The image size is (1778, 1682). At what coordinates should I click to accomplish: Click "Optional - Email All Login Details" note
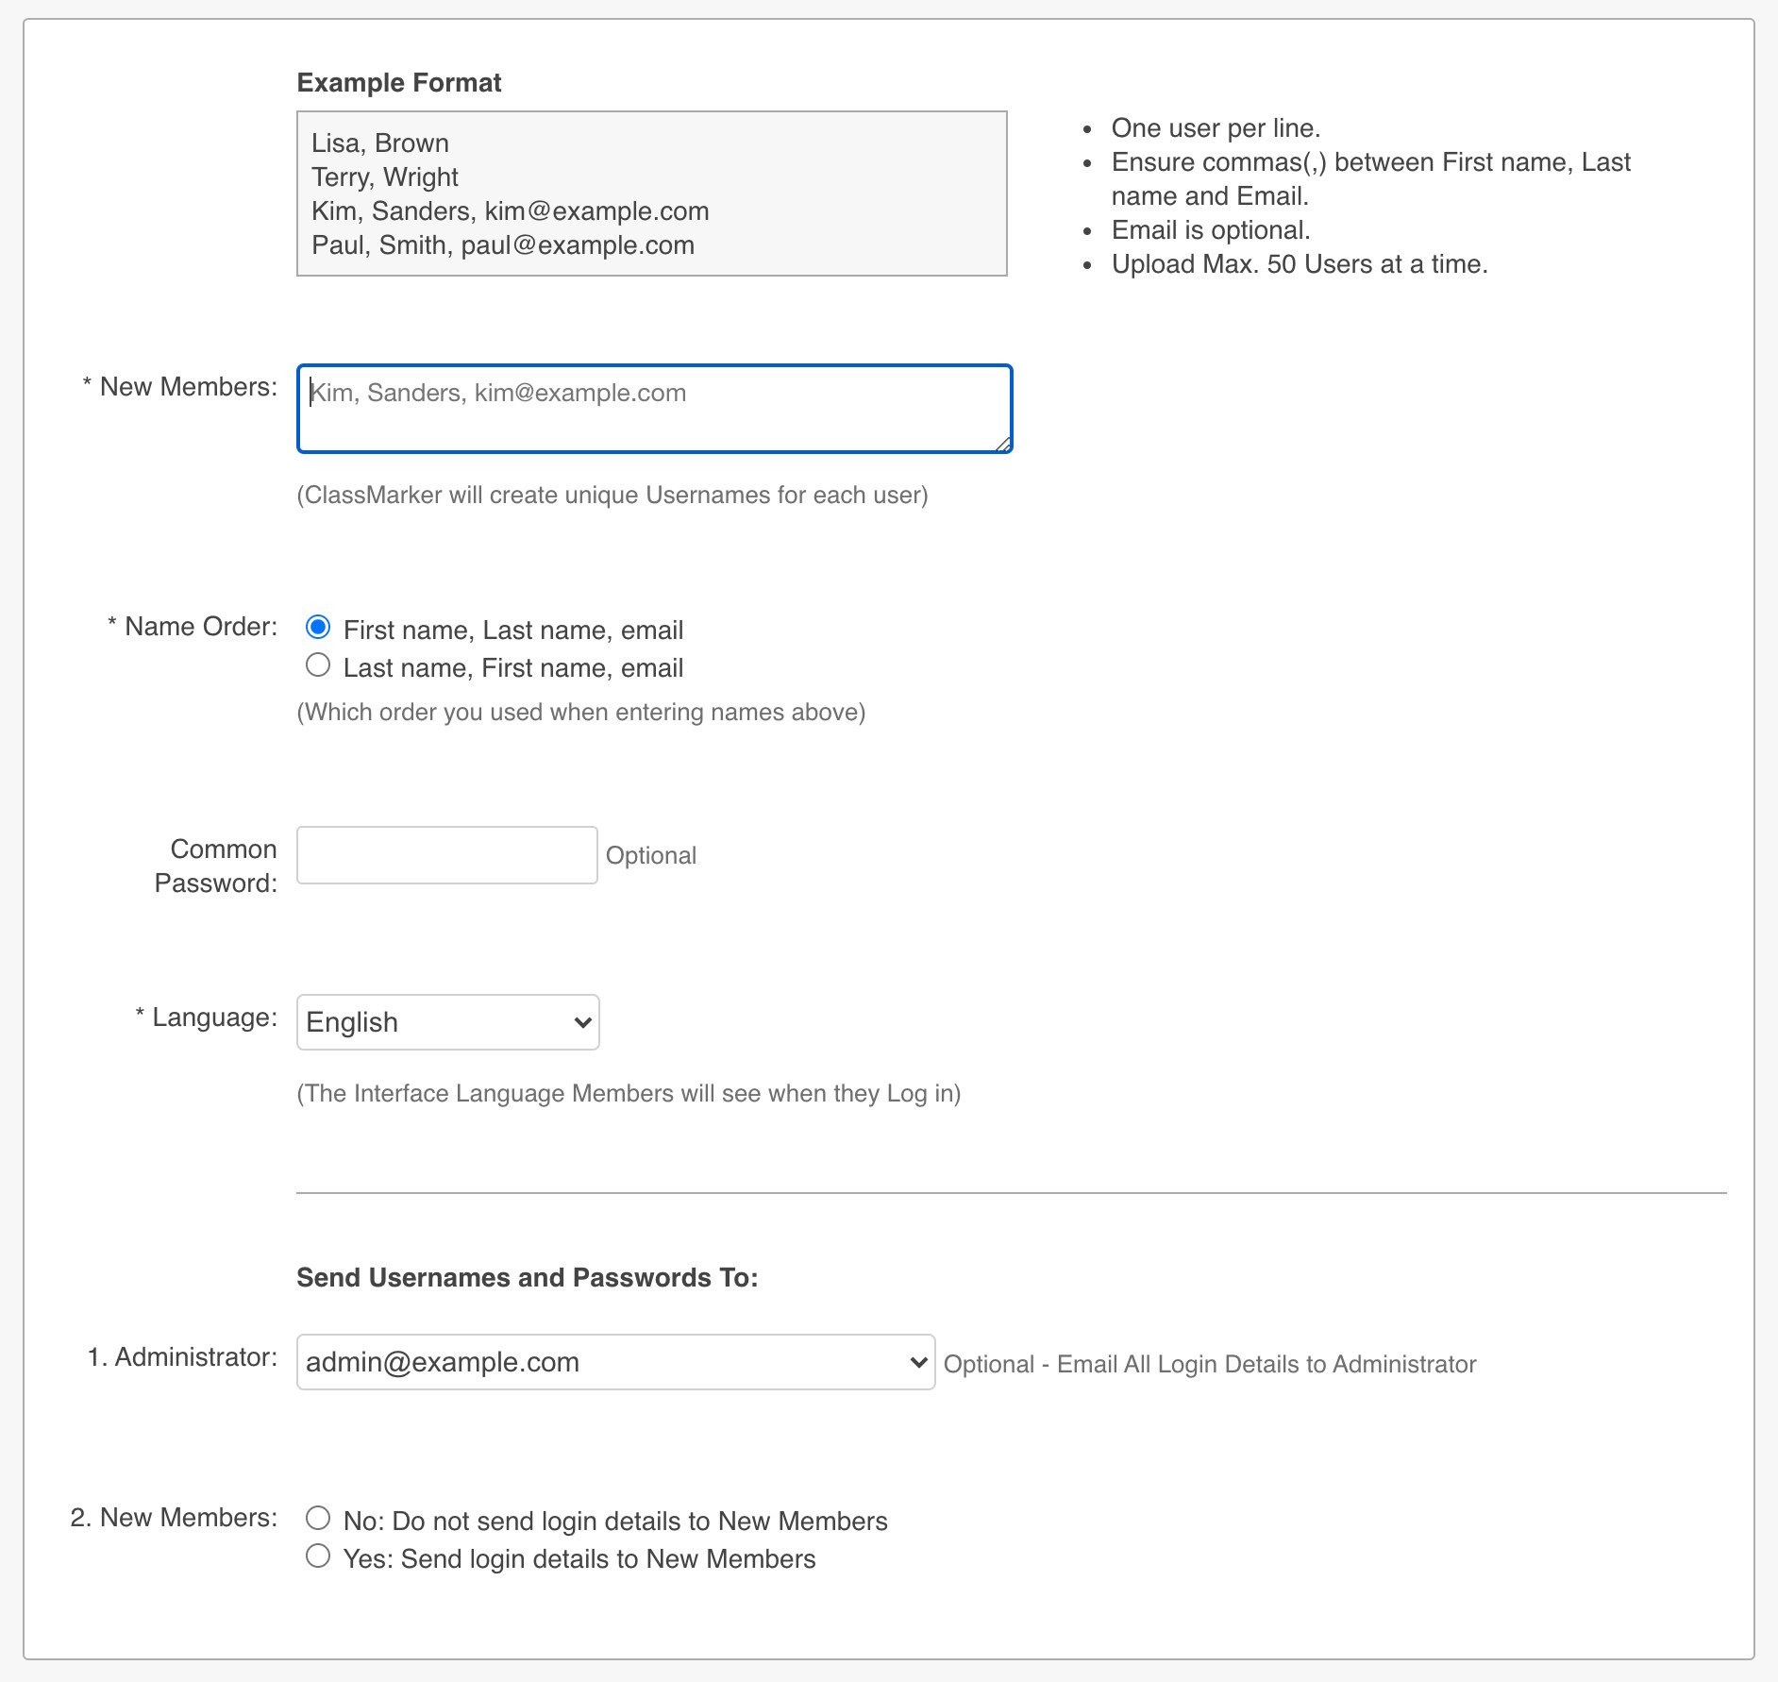point(1209,1364)
